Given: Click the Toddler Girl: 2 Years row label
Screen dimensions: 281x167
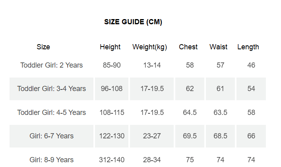Looking at the screenshot, I should (x=52, y=65).
